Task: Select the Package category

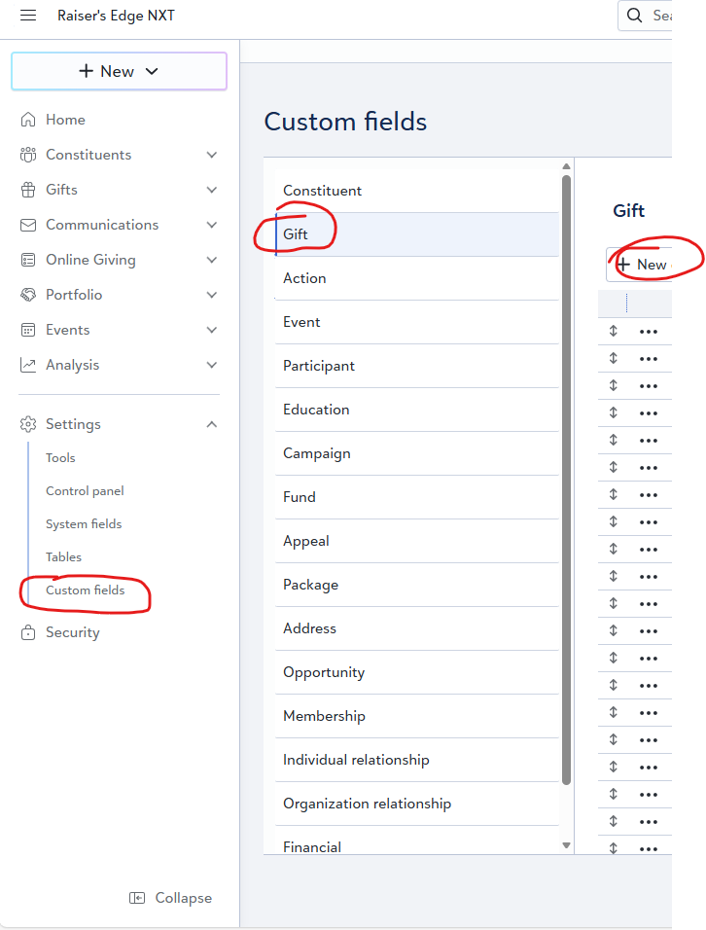Action: pyautogui.click(x=417, y=585)
